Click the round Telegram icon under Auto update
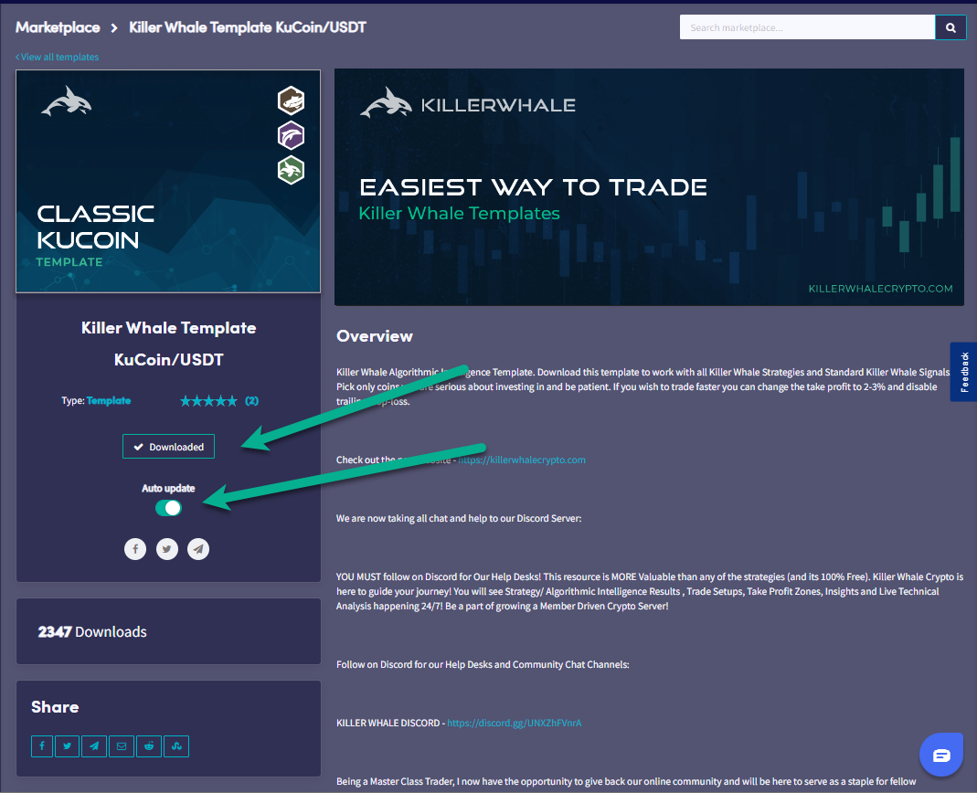The width and height of the screenshot is (977, 793). point(198,549)
